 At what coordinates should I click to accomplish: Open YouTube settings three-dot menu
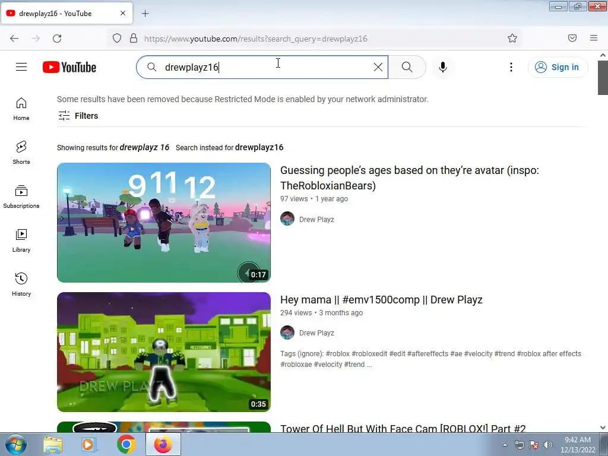tap(511, 67)
